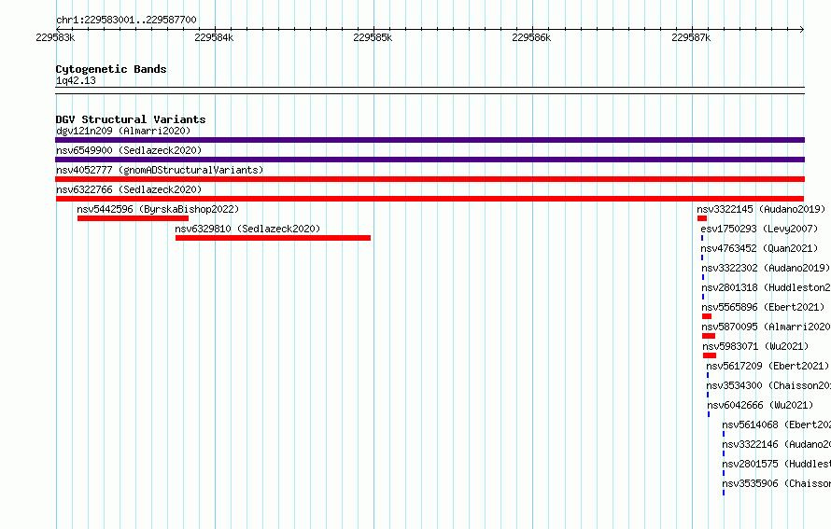Click the red bar under nsv4052777
The image size is (831, 529).
click(430, 179)
